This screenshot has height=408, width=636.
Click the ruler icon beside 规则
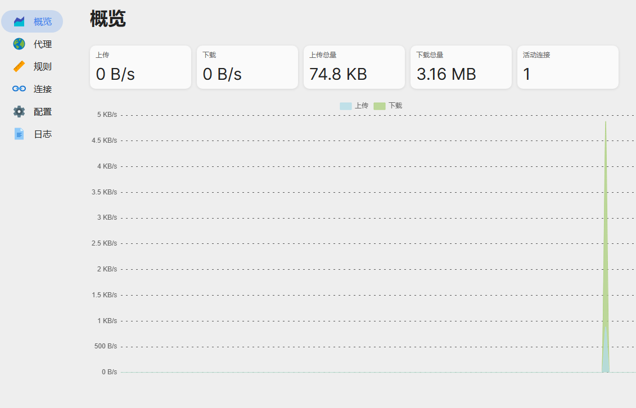click(x=19, y=66)
